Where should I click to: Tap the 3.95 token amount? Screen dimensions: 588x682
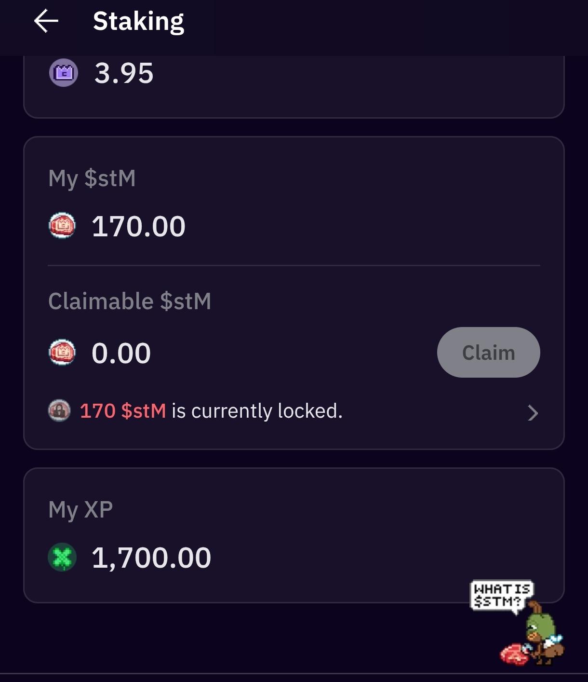pyautogui.click(x=124, y=73)
